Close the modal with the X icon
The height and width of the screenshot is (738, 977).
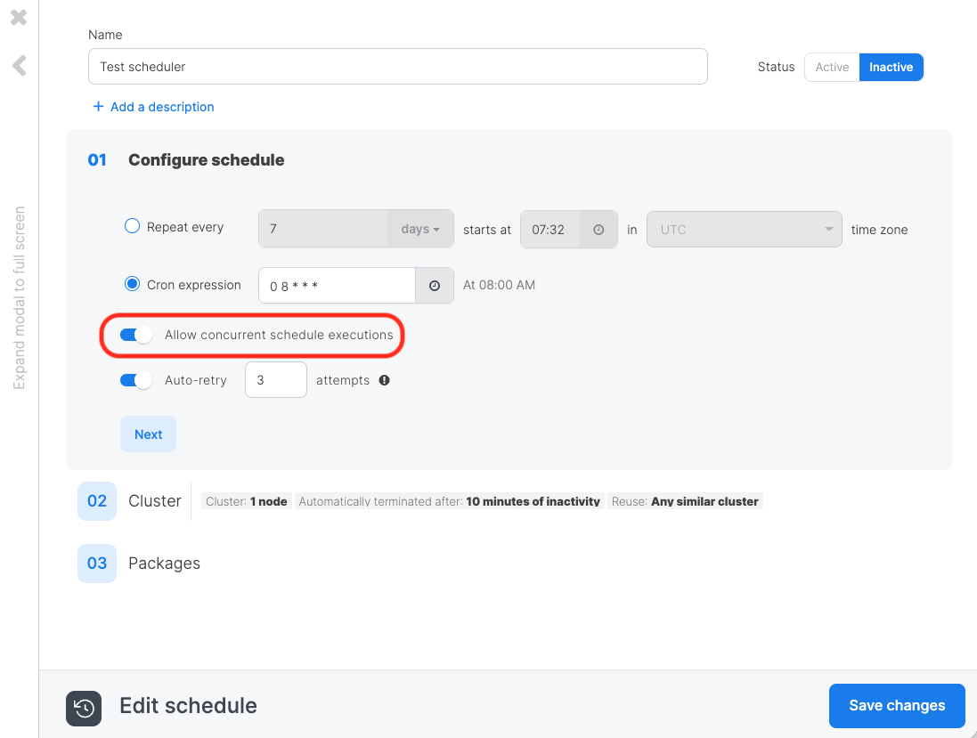19,17
